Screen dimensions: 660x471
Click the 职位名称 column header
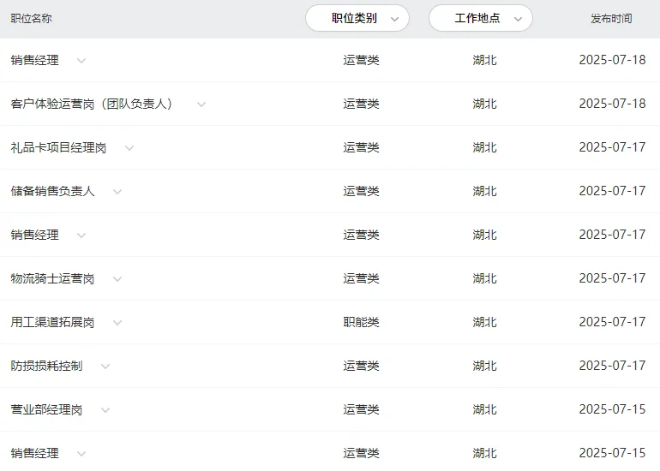(31, 19)
